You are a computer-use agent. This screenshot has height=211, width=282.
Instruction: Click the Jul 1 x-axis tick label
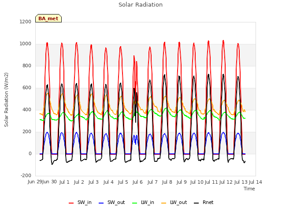[64, 182]
